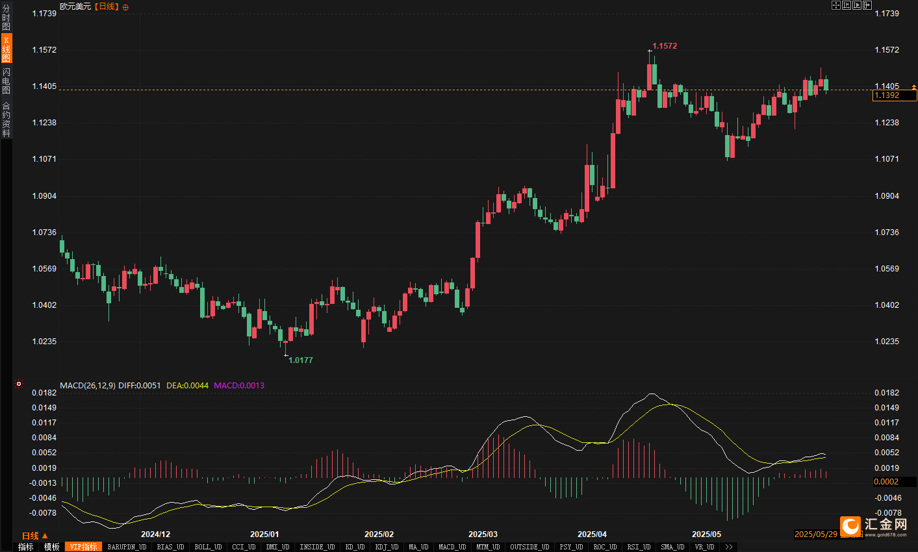
Task: Click the crosshair cursor icon at top right
Action: (x=836, y=5)
